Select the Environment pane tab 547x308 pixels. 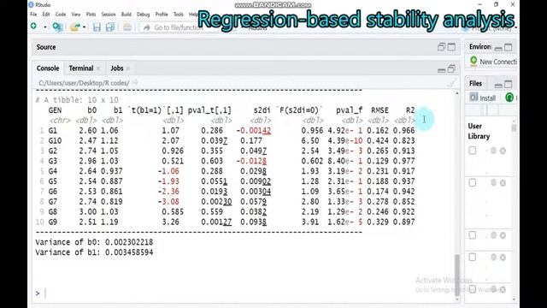pyautogui.click(x=480, y=47)
